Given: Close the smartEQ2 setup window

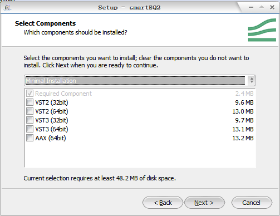Looking at the screenshot, I should click(x=272, y=7).
